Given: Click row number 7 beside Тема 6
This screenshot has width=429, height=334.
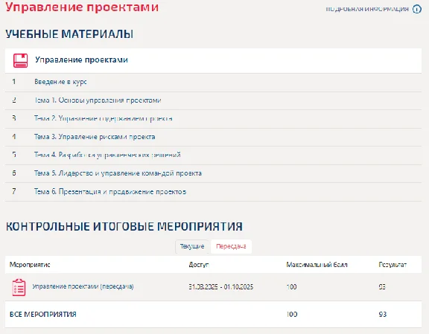Looking at the screenshot, I should click(x=14, y=191).
